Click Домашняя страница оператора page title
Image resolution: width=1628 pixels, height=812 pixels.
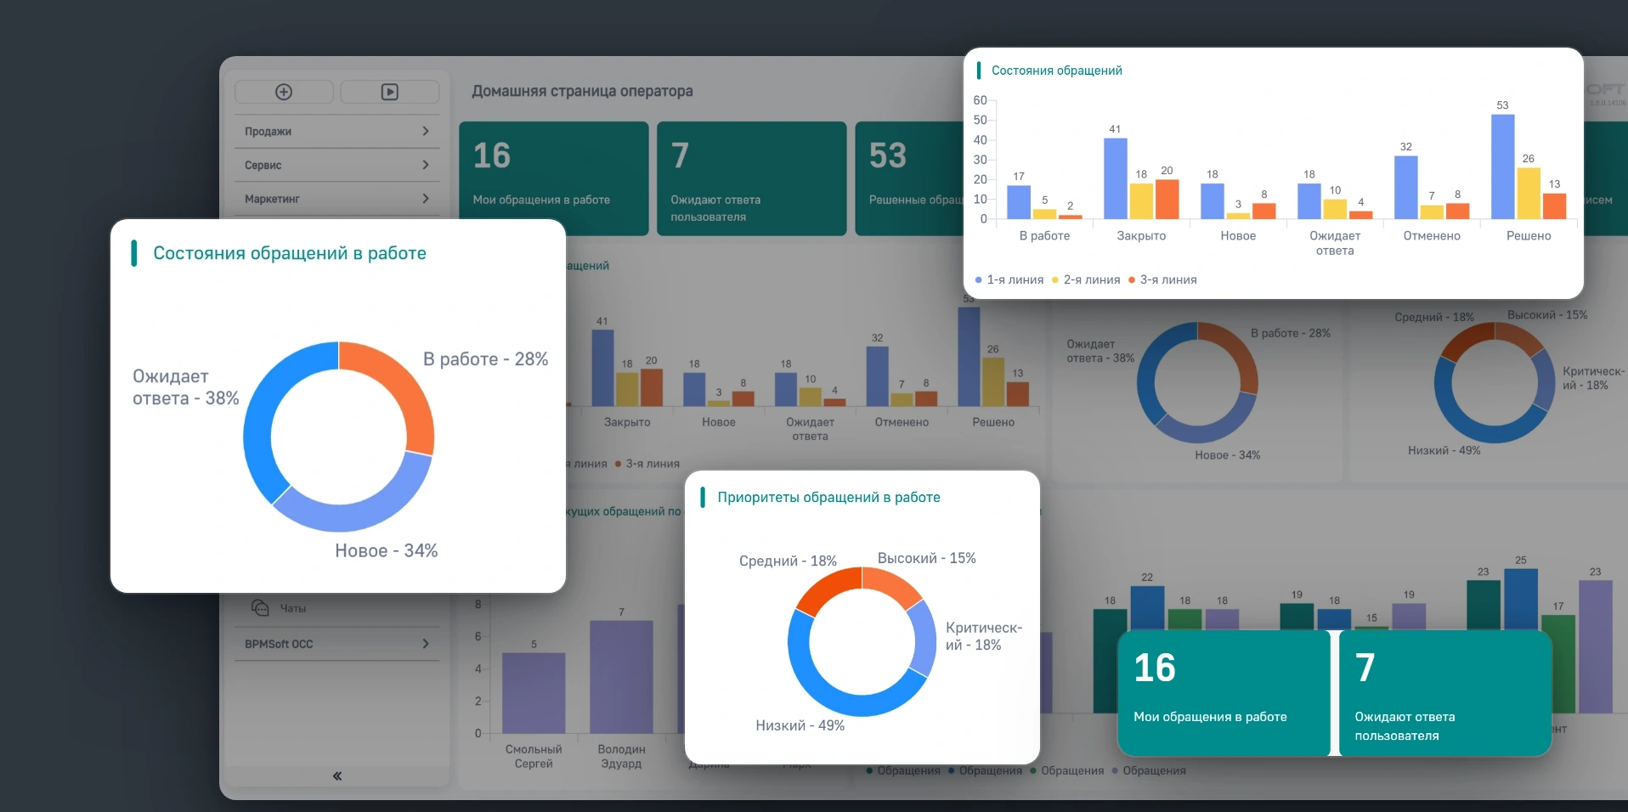582,91
